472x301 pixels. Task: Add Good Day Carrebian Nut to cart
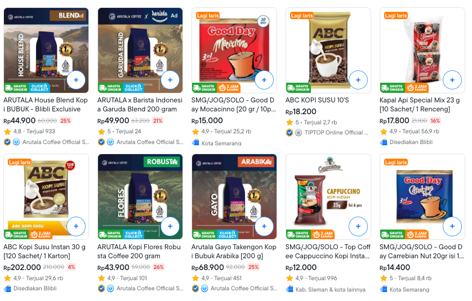pos(452,226)
